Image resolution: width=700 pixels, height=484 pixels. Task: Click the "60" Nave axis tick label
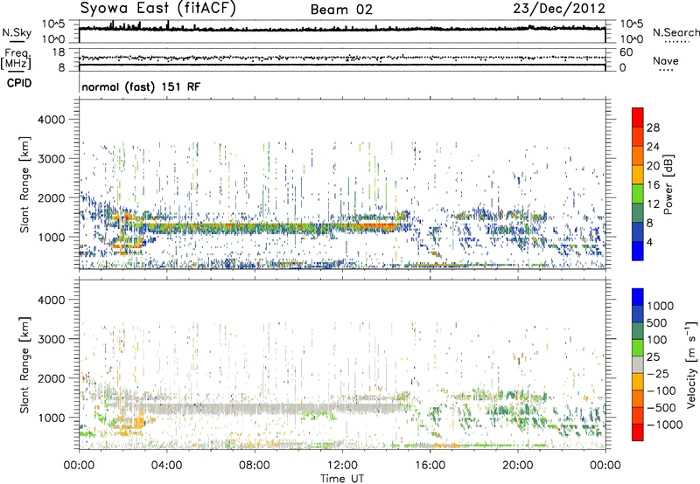click(x=626, y=52)
